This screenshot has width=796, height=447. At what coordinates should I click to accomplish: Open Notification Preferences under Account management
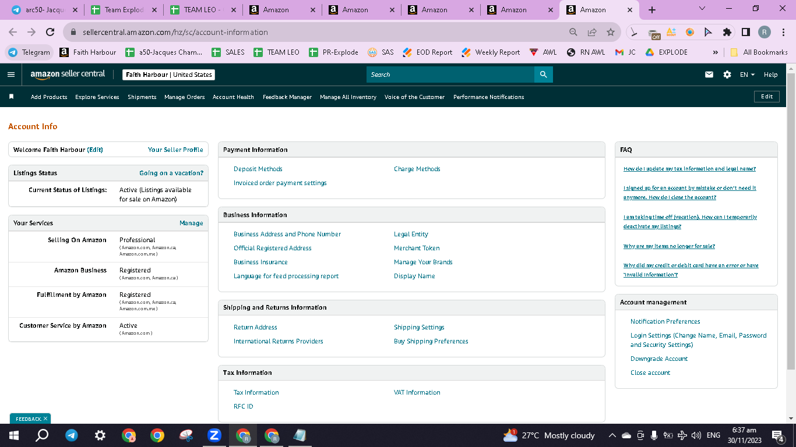coord(665,321)
